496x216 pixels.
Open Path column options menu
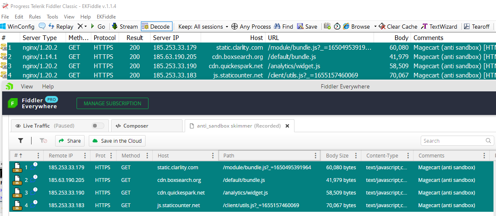[x=316, y=155]
